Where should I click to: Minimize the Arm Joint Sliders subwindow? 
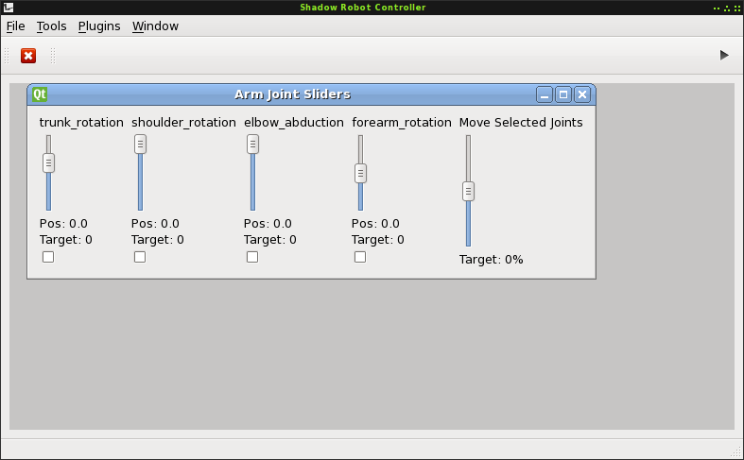[544, 94]
